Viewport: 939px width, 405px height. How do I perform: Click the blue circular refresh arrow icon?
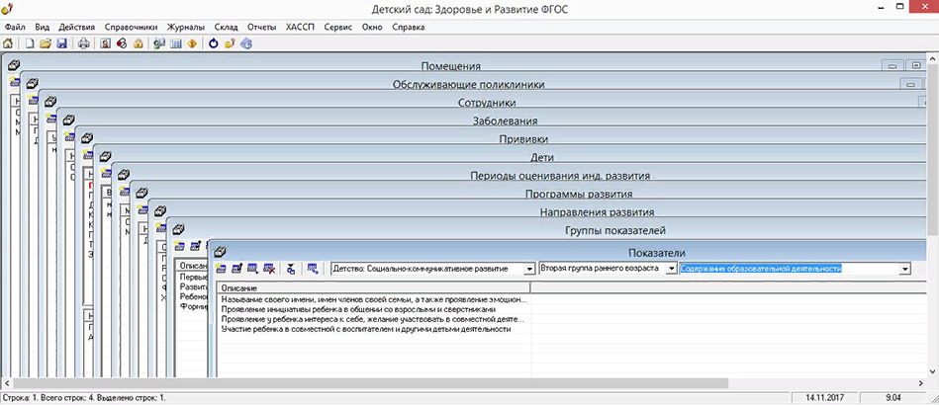click(x=213, y=44)
